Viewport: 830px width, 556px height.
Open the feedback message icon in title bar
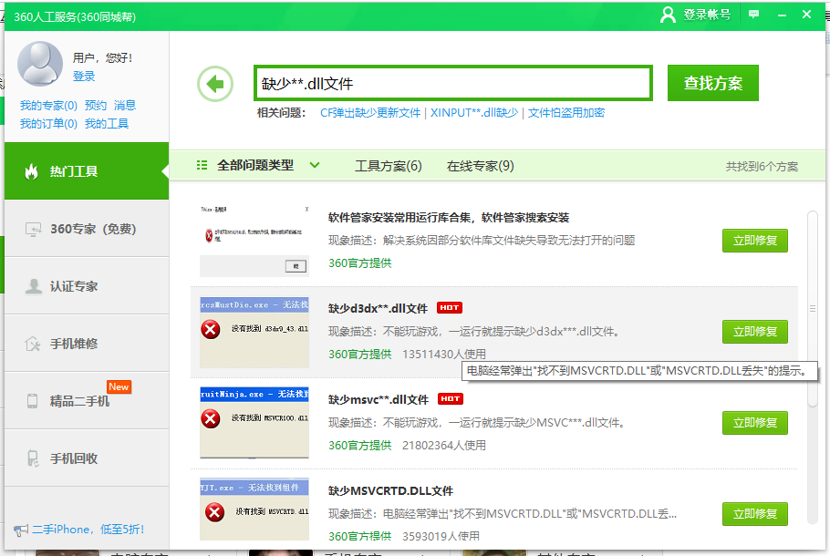point(753,15)
